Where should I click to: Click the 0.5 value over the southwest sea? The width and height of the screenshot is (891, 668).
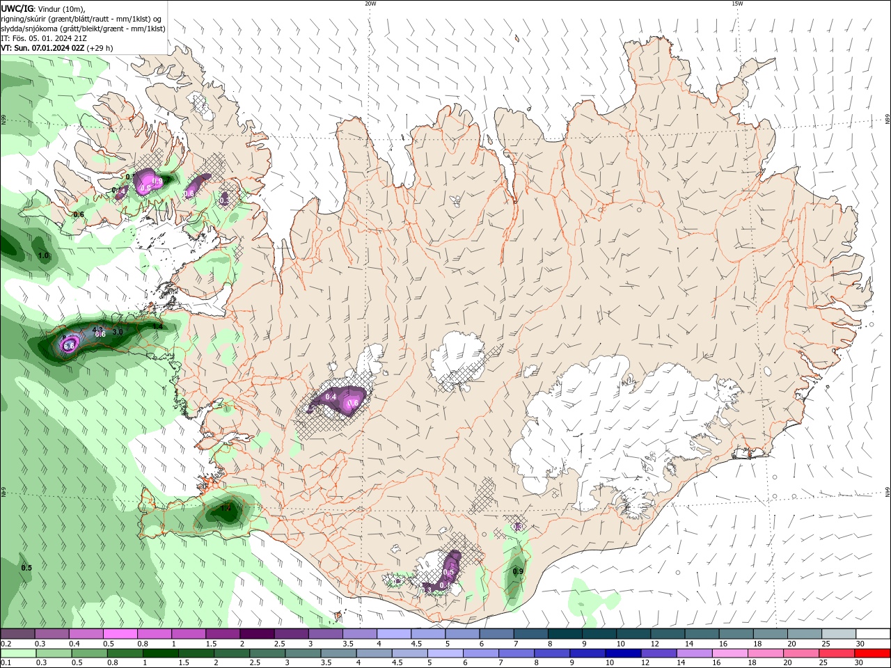(x=26, y=568)
